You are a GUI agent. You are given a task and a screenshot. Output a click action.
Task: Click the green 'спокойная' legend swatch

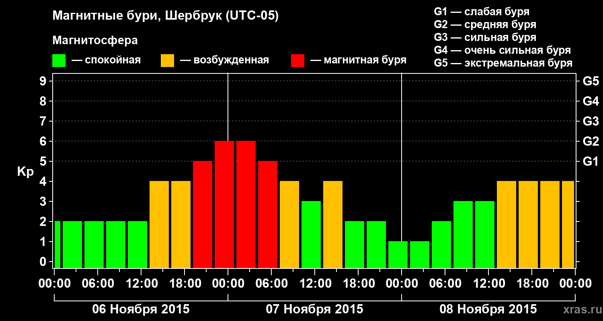59,61
